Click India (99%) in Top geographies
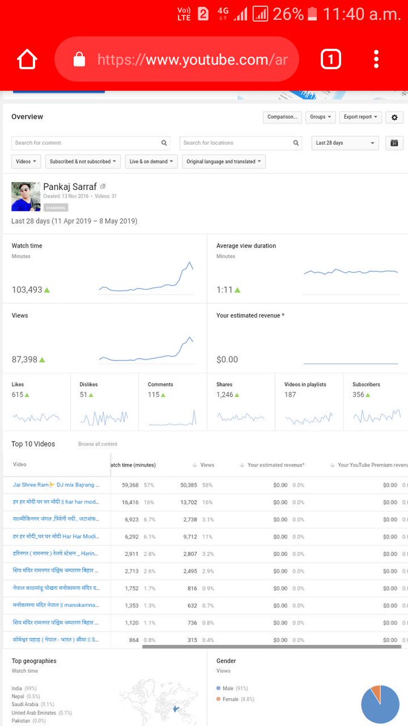This screenshot has height=726, width=408. pos(23,688)
